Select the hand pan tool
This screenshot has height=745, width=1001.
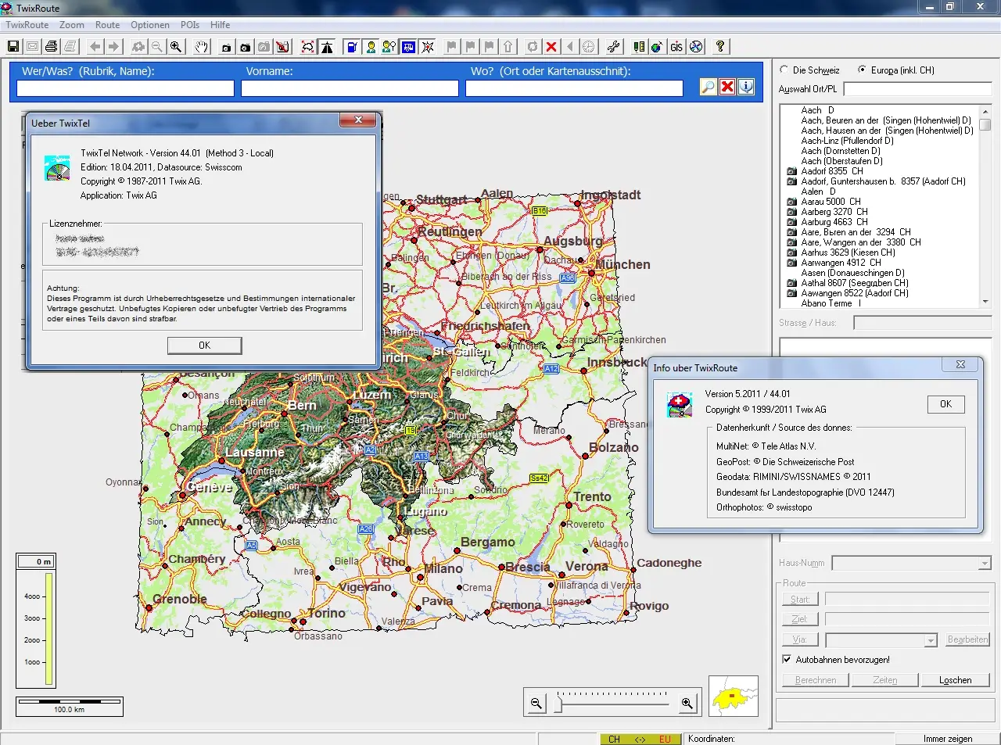[200, 46]
